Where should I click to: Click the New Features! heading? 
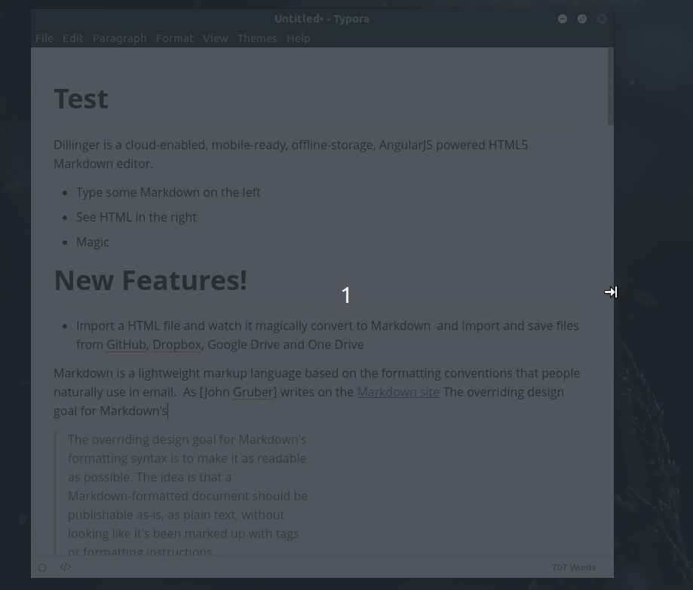click(x=150, y=280)
